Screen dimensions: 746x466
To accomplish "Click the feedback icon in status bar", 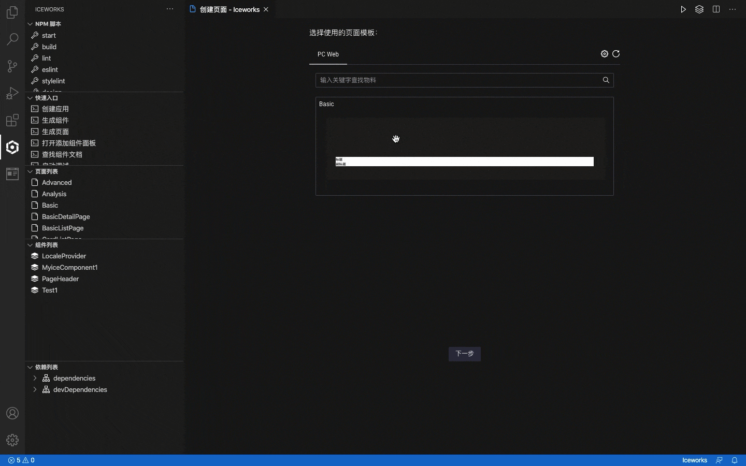I will pos(719,460).
